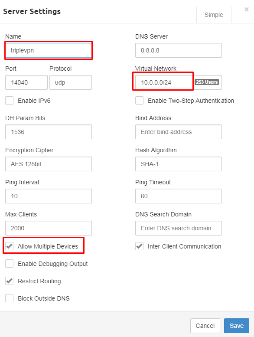Click the Ping Timeout field
Image resolution: width=254 pixels, height=337 pixels.
[x=179, y=196]
